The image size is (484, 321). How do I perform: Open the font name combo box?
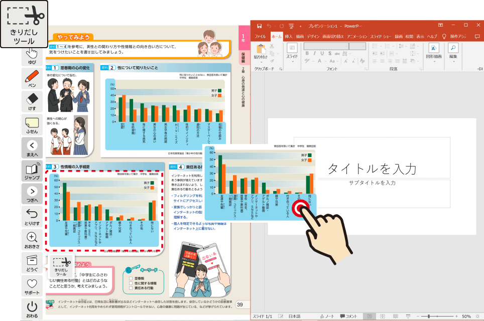tap(326, 46)
